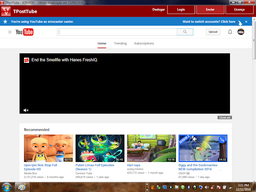256x192 pixels.
Task: Open more options dots beside Oggy video
Action: point(221,170)
